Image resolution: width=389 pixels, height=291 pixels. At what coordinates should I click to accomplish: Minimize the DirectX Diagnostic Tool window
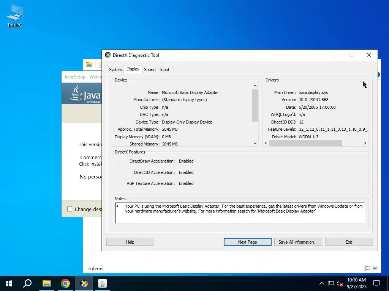(x=334, y=55)
